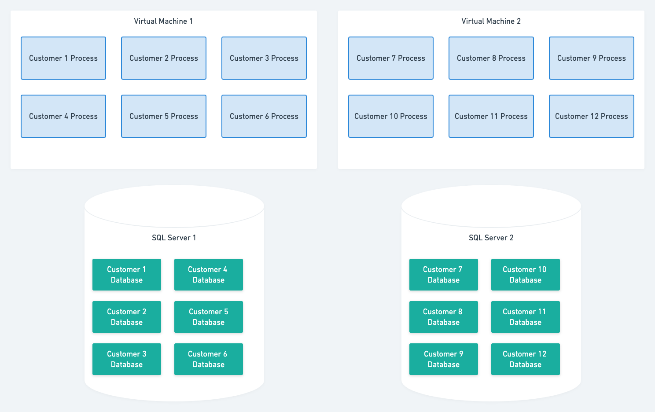The image size is (655, 412).
Task: Click the SQL Server 2 label text
Action: pyautogui.click(x=492, y=237)
